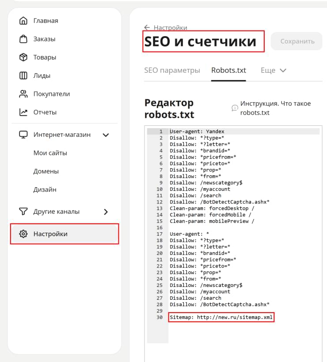The height and width of the screenshot is (362, 327).
Task: Collapse Интернет-магазин chevron
Action: tap(106, 135)
